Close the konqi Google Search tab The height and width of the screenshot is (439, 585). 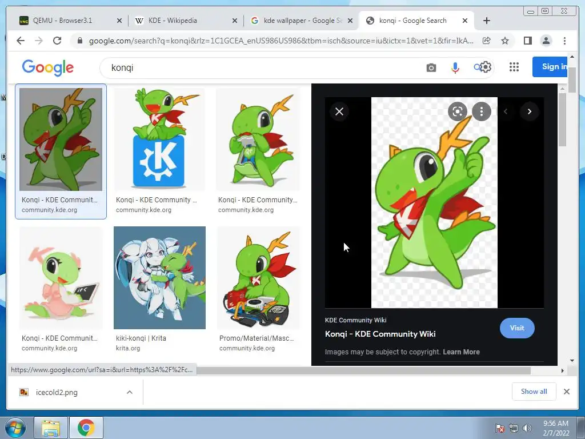465,21
